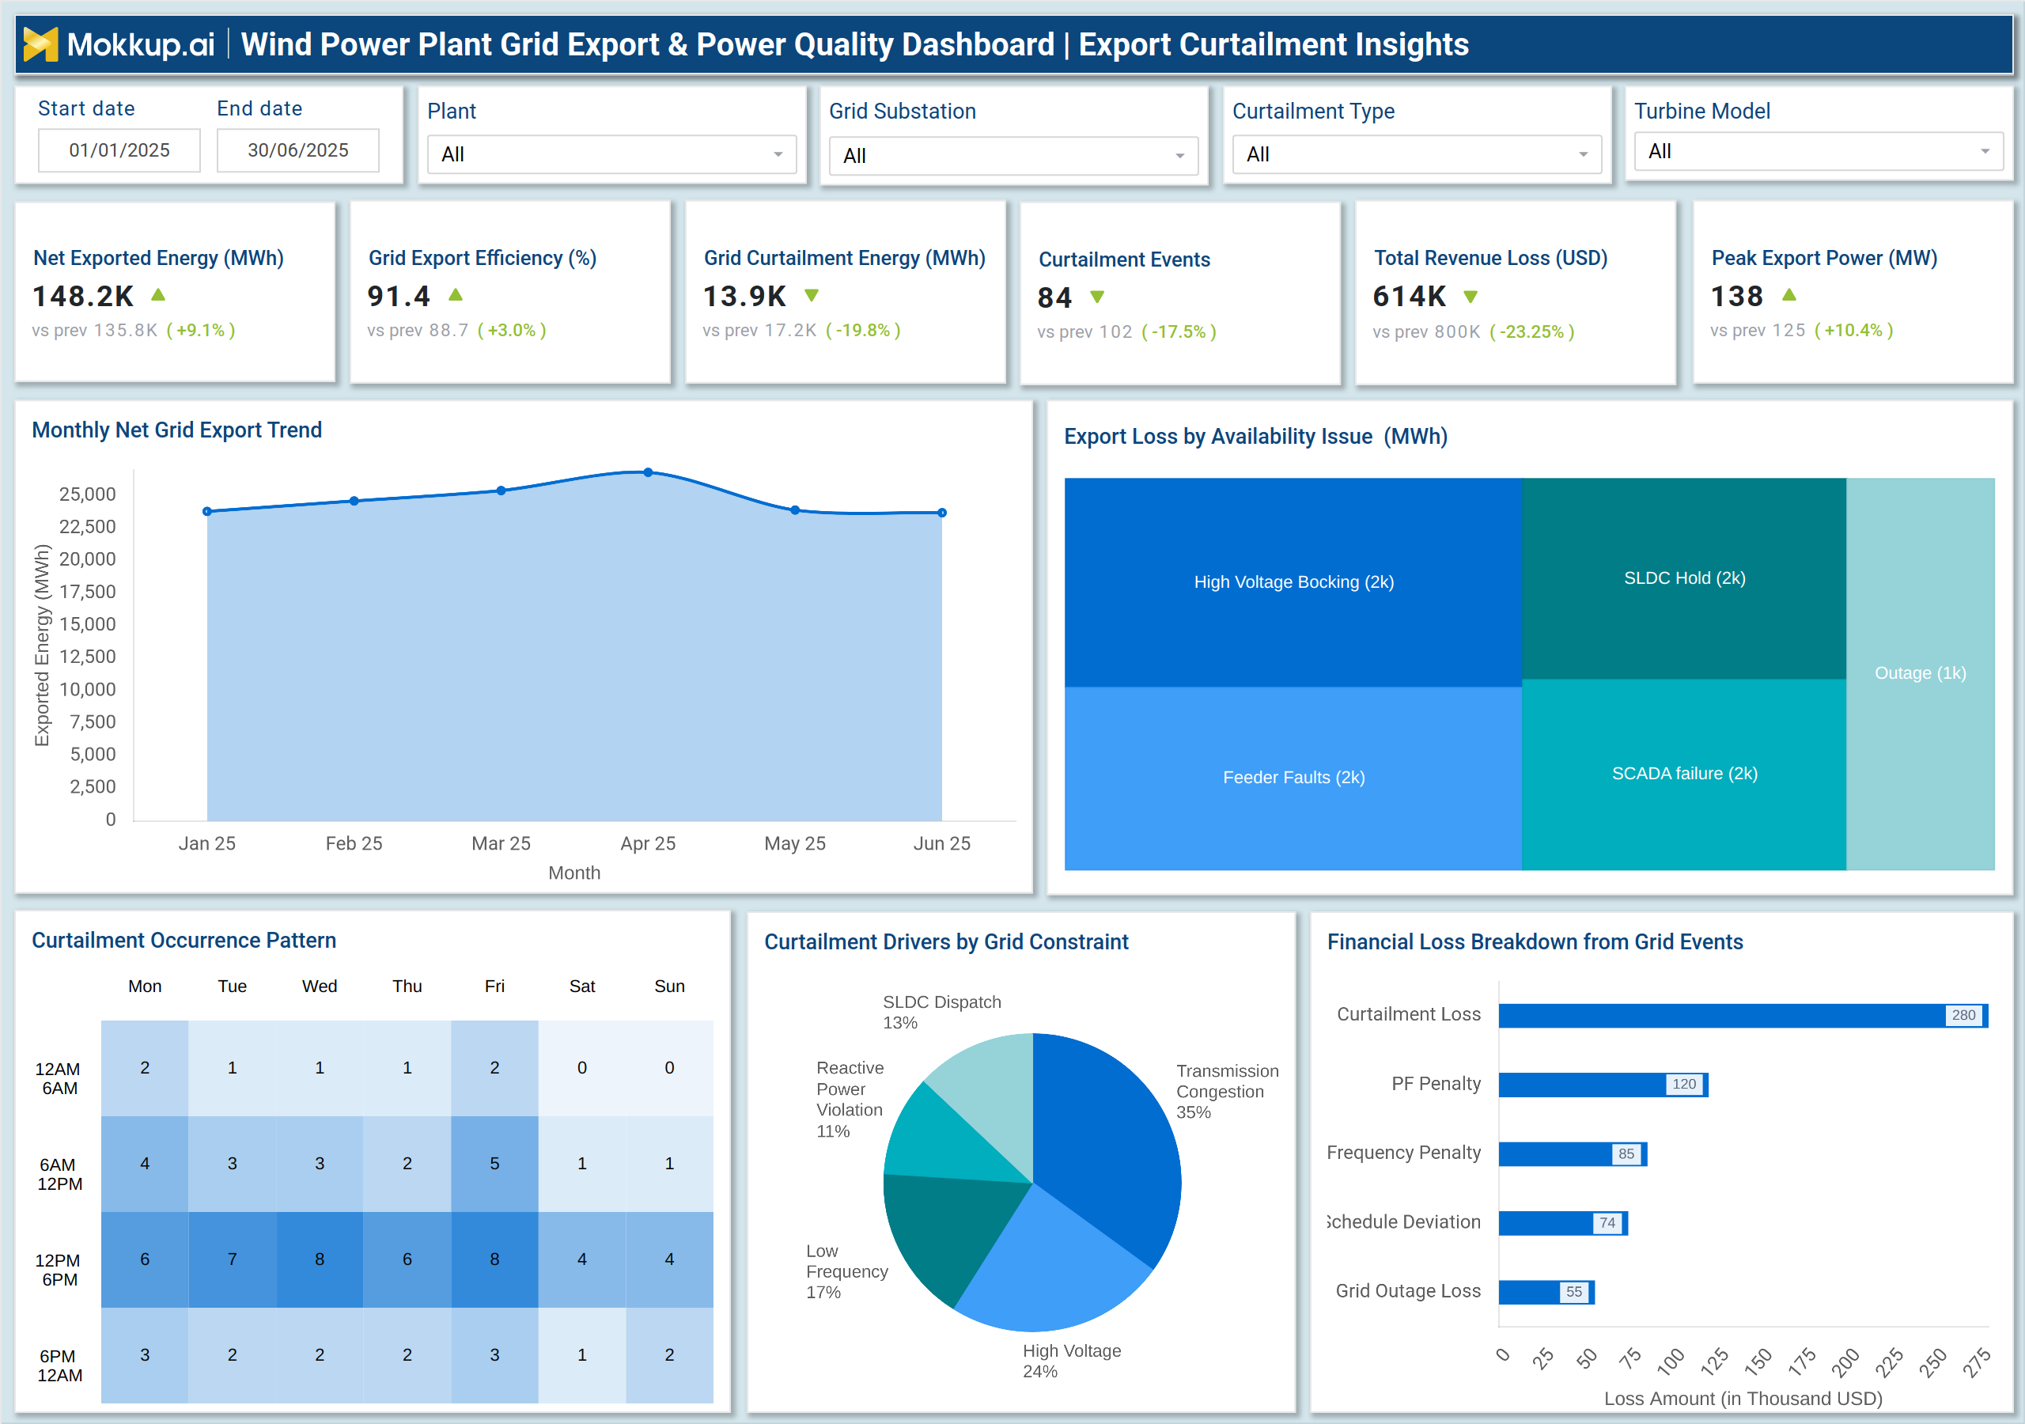2025x1424 pixels.
Task: Click the 12PM 6PM row label
Action: click(59, 1271)
